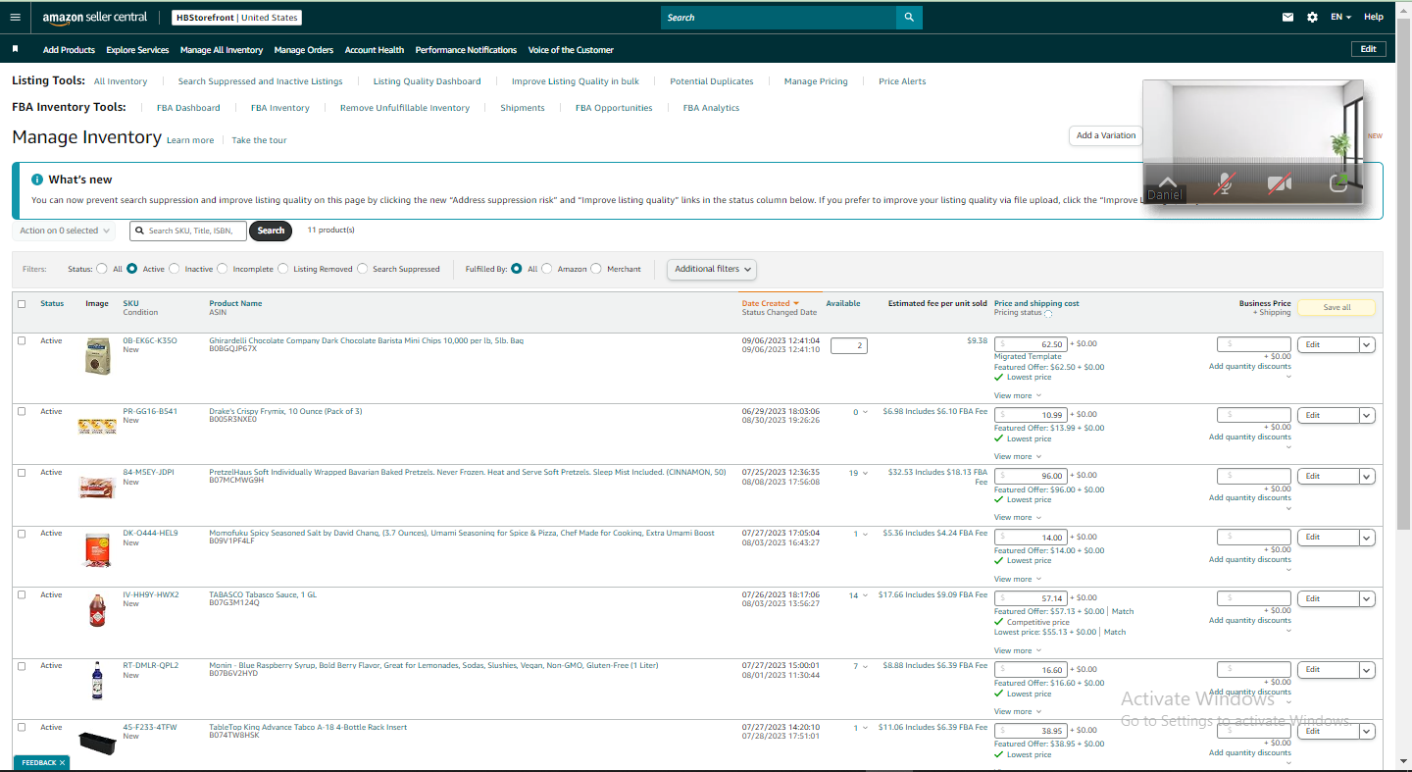Image resolution: width=1412 pixels, height=772 pixels.
Task: Click the top Seller Central search field
Action: click(779, 17)
